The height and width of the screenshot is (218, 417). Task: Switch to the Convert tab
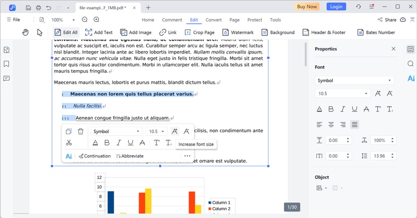tap(214, 20)
